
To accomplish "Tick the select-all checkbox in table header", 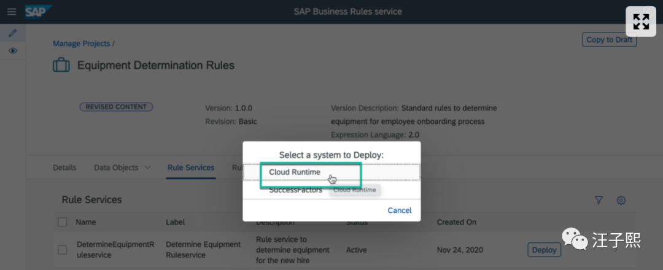I will point(62,222).
